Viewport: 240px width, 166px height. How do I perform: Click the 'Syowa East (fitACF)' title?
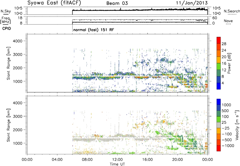tap(54, 3)
